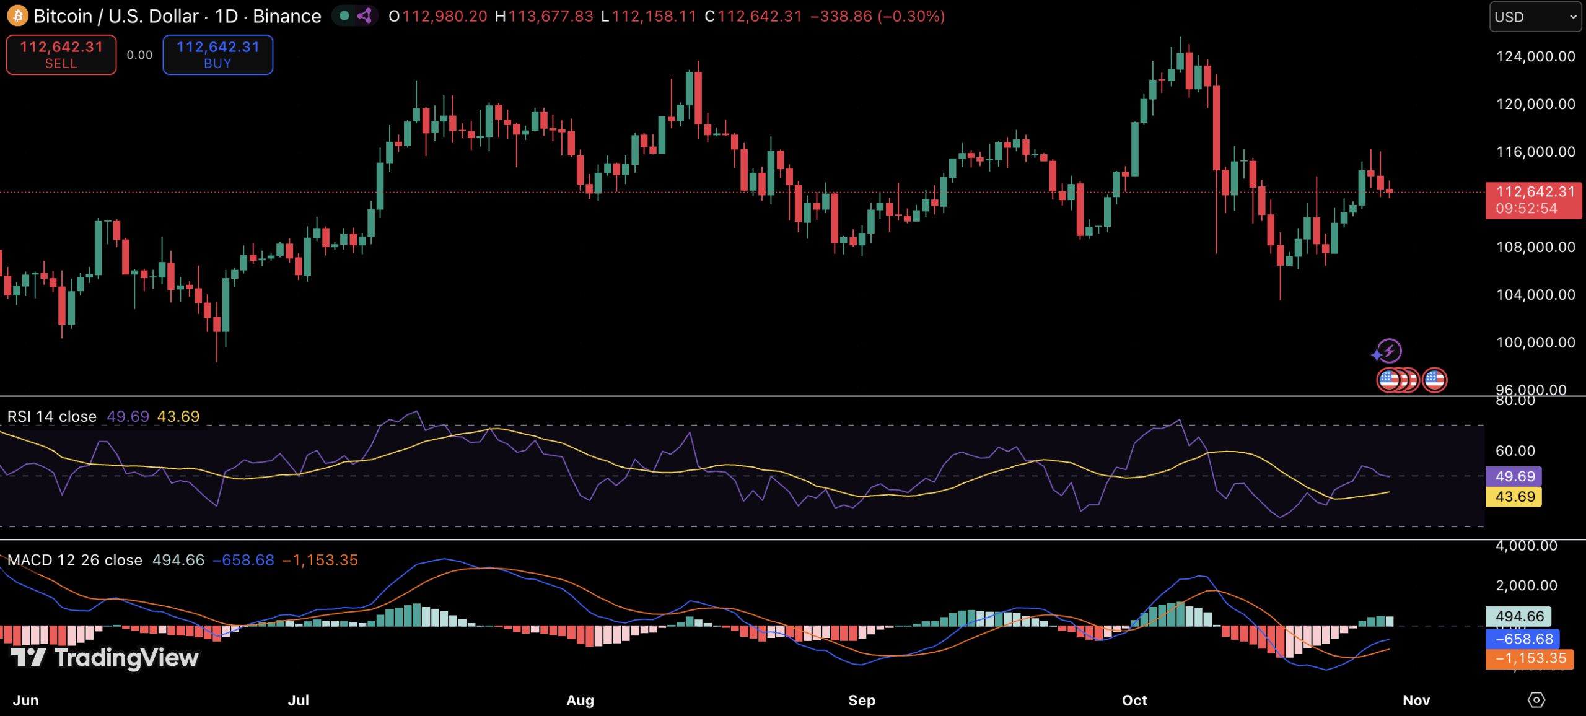Click the rightmost US flag event icon

1435,380
